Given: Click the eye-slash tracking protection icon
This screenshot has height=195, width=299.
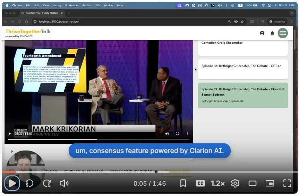Looking at the screenshot, I should tap(236, 22).
